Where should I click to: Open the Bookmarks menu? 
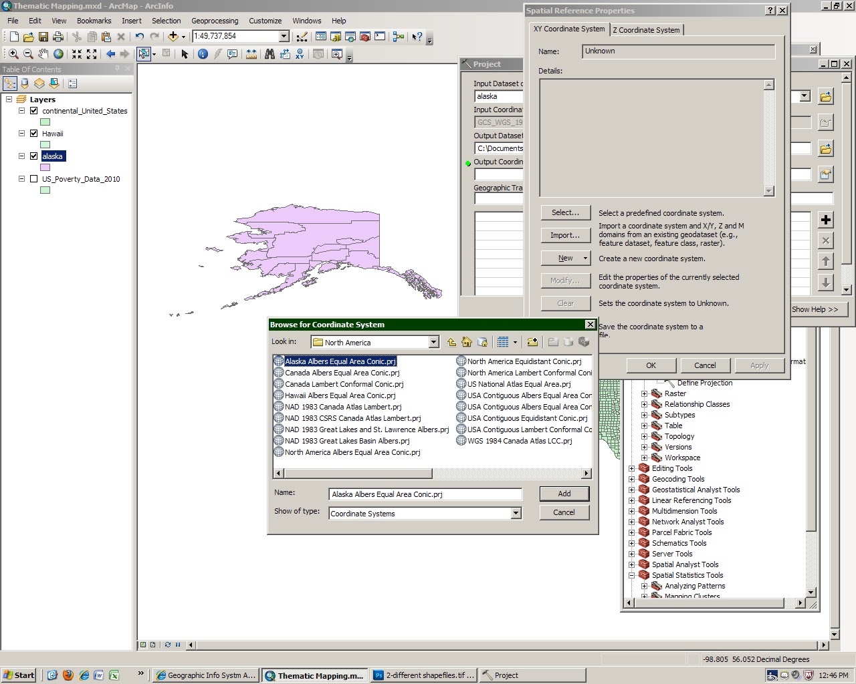[94, 21]
